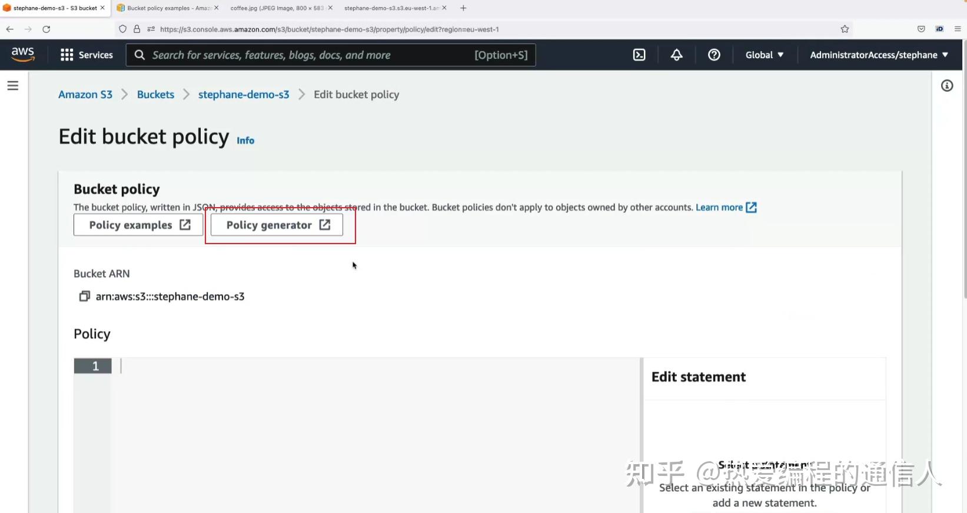Switch to the coffee.jpg image tab
967x513 pixels.
(x=281, y=8)
